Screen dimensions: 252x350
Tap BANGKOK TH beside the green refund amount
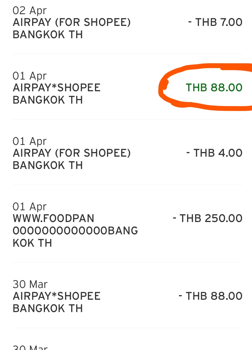[48, 100]
